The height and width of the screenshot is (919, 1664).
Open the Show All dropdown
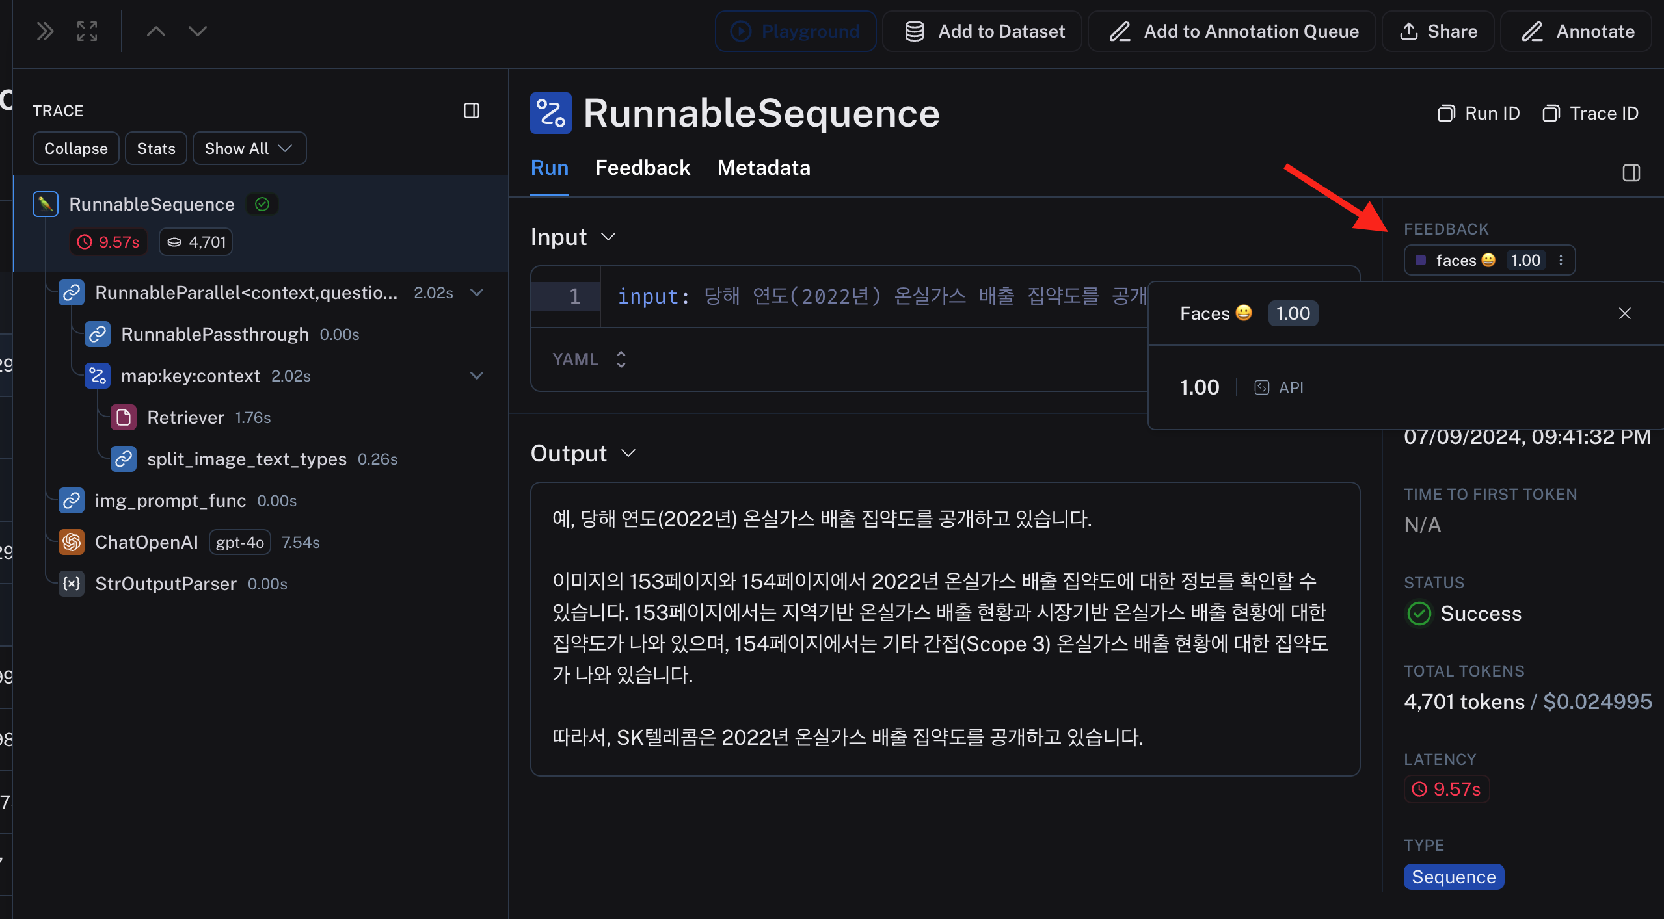coord(249,148)
